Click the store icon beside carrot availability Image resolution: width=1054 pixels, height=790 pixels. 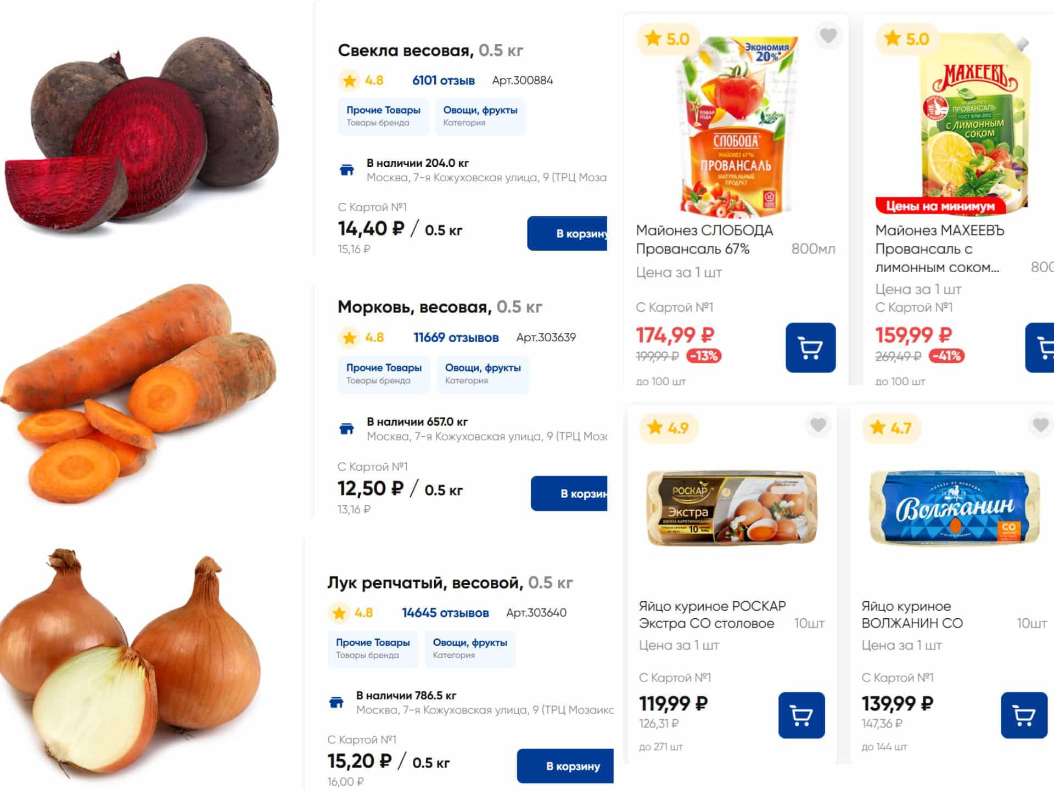tap(347, 428)
